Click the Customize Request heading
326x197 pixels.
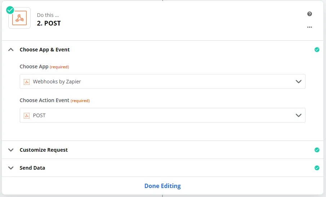point(44,150)
